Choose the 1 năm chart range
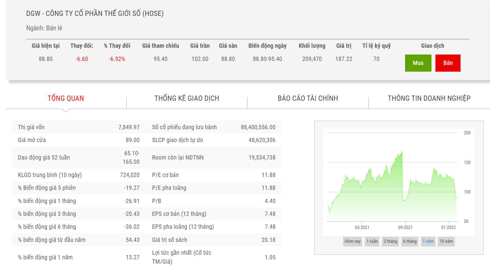 click(x=428, y=241)
